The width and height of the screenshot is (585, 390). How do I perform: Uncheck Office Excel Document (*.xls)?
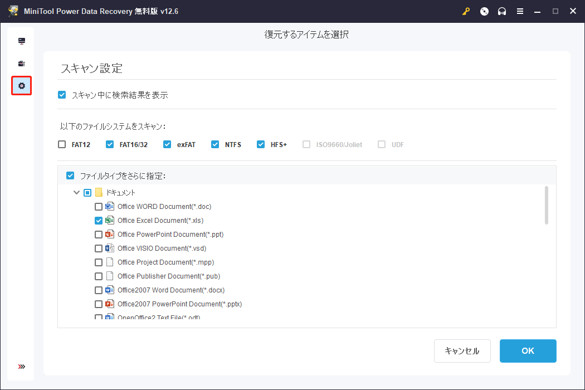[99, 221]
